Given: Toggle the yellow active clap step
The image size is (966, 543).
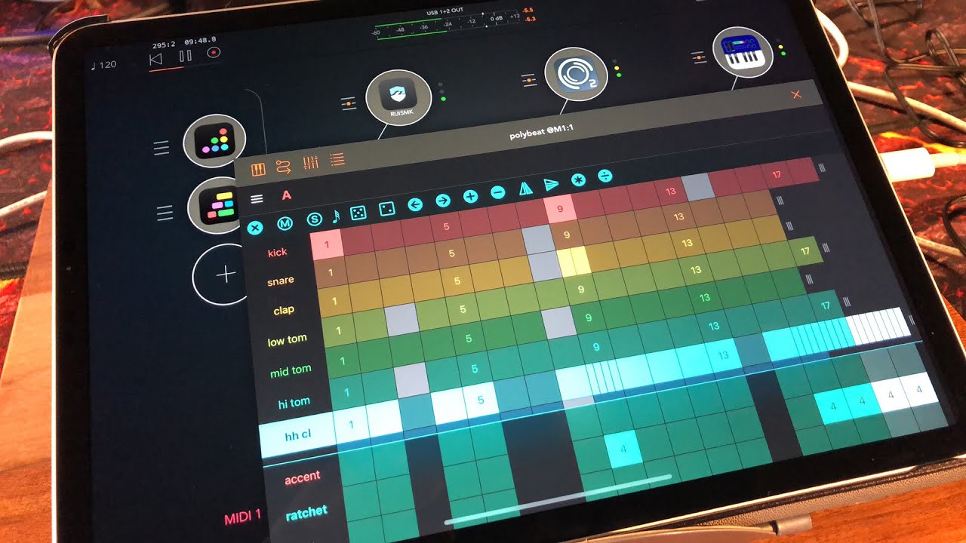Looking at the screenshot, I should (574, 260).
